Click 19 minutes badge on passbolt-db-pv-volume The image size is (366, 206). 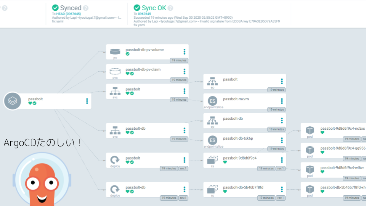click(x=179, y=60)
